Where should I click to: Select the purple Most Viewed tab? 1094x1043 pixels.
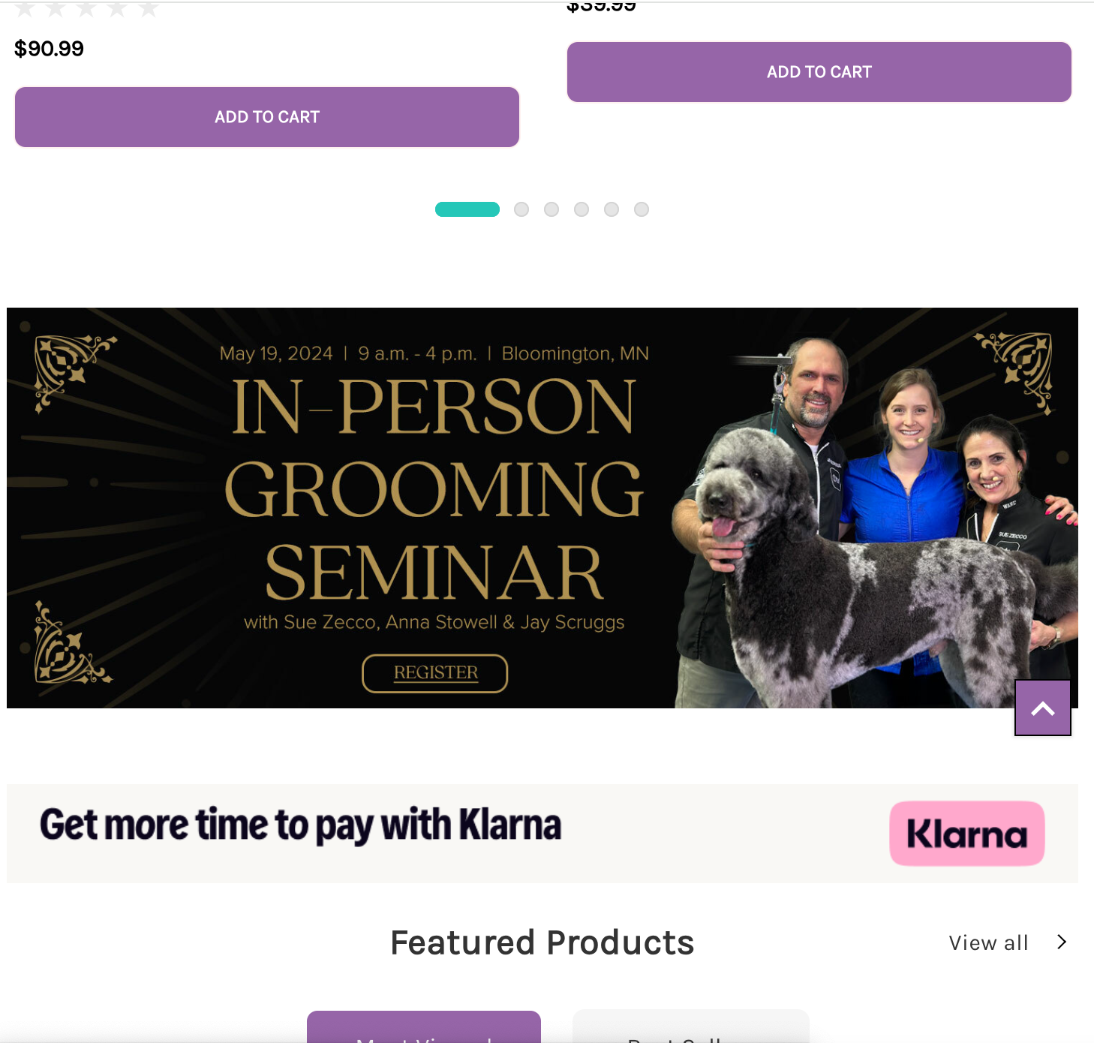[x=424, y=1026]
